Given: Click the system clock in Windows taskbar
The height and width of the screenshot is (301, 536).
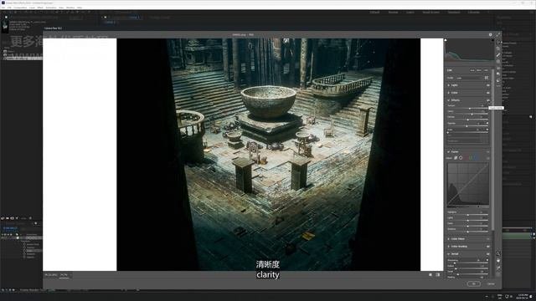Looking at the screenshot, I should click(x=523, y=297).
